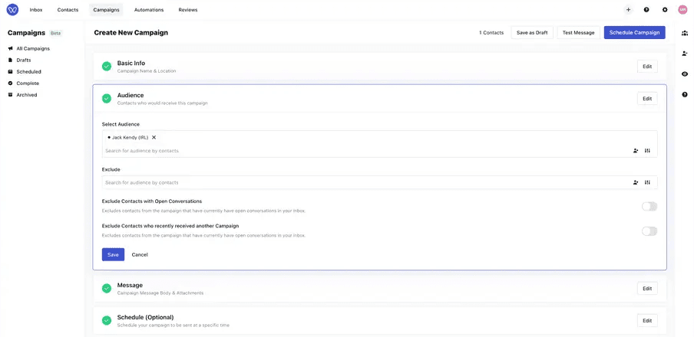Open the help question mark icon in header
Screen dimensions: 694x337
pyautogui.click(x=646, y=10)
